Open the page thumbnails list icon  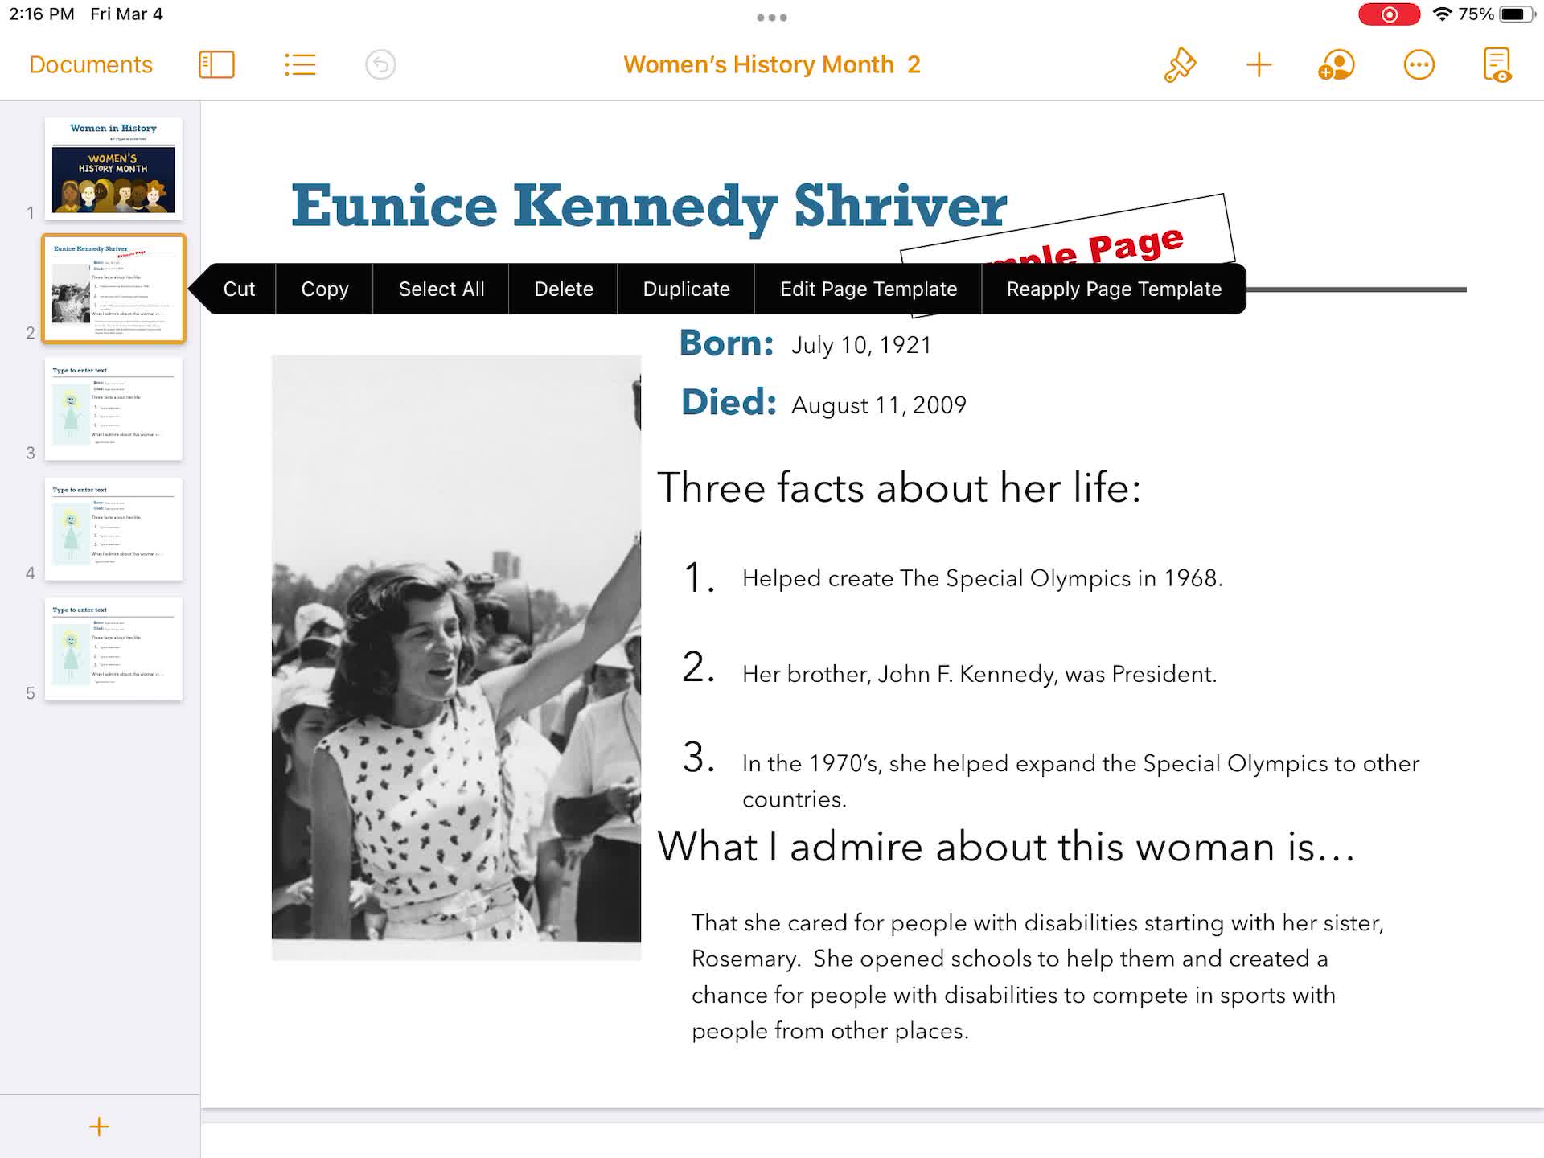click(300, 64)
